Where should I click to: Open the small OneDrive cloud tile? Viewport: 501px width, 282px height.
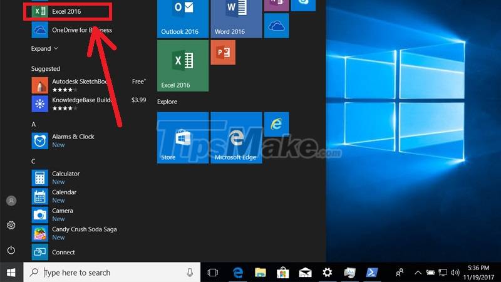pyautogui.click(x=277, y=26)
